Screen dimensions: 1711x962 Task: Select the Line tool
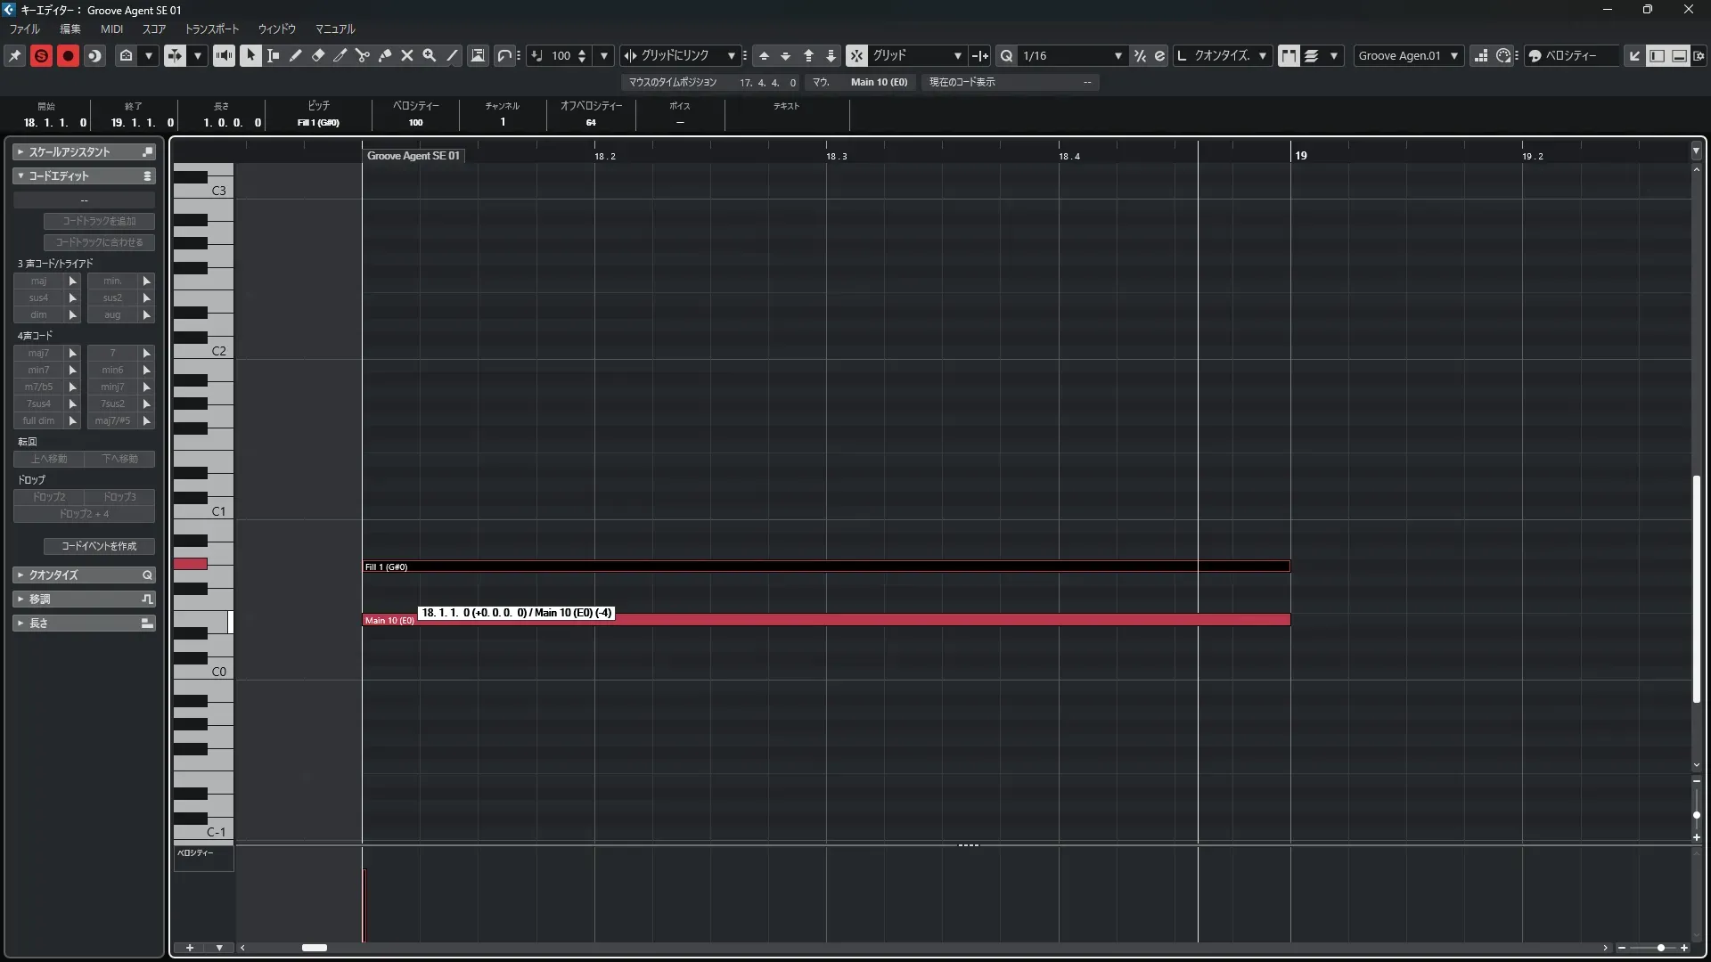pos(452,55)
